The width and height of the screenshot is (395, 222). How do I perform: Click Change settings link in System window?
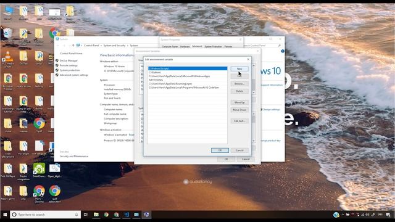click(271, 110)
